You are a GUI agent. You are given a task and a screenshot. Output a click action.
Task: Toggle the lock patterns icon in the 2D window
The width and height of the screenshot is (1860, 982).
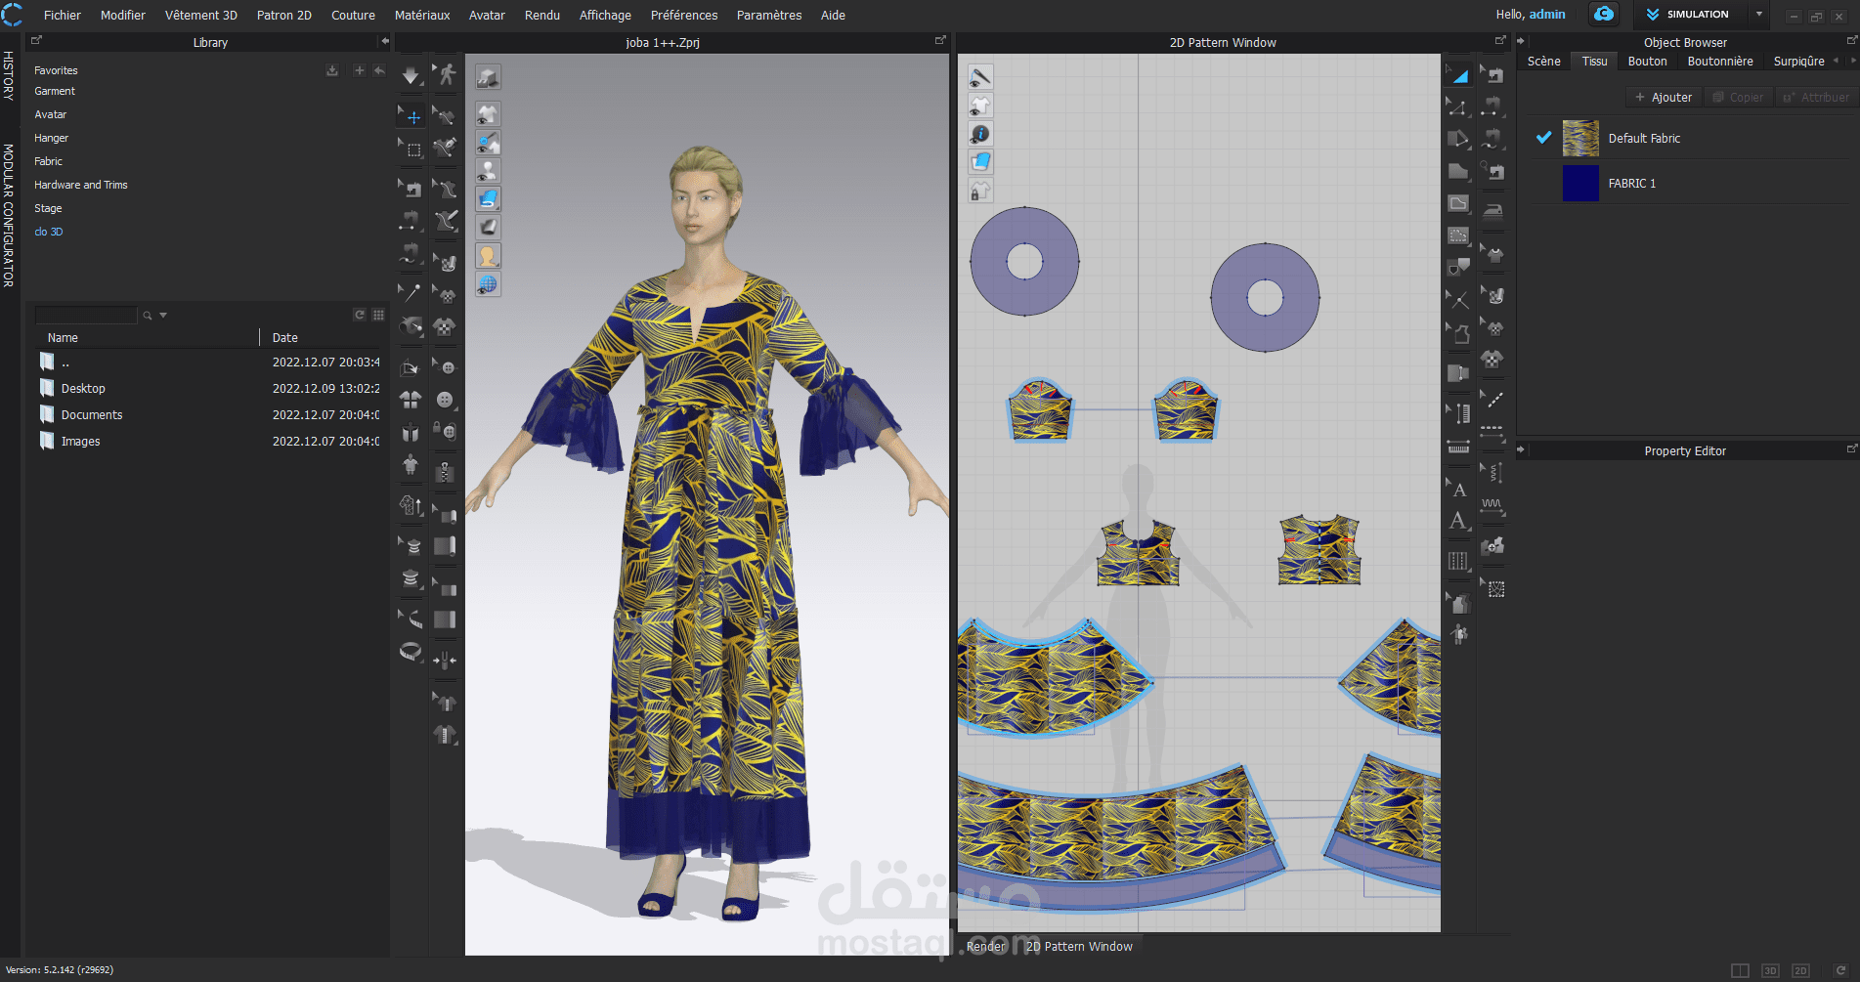(x=980, y=191)
